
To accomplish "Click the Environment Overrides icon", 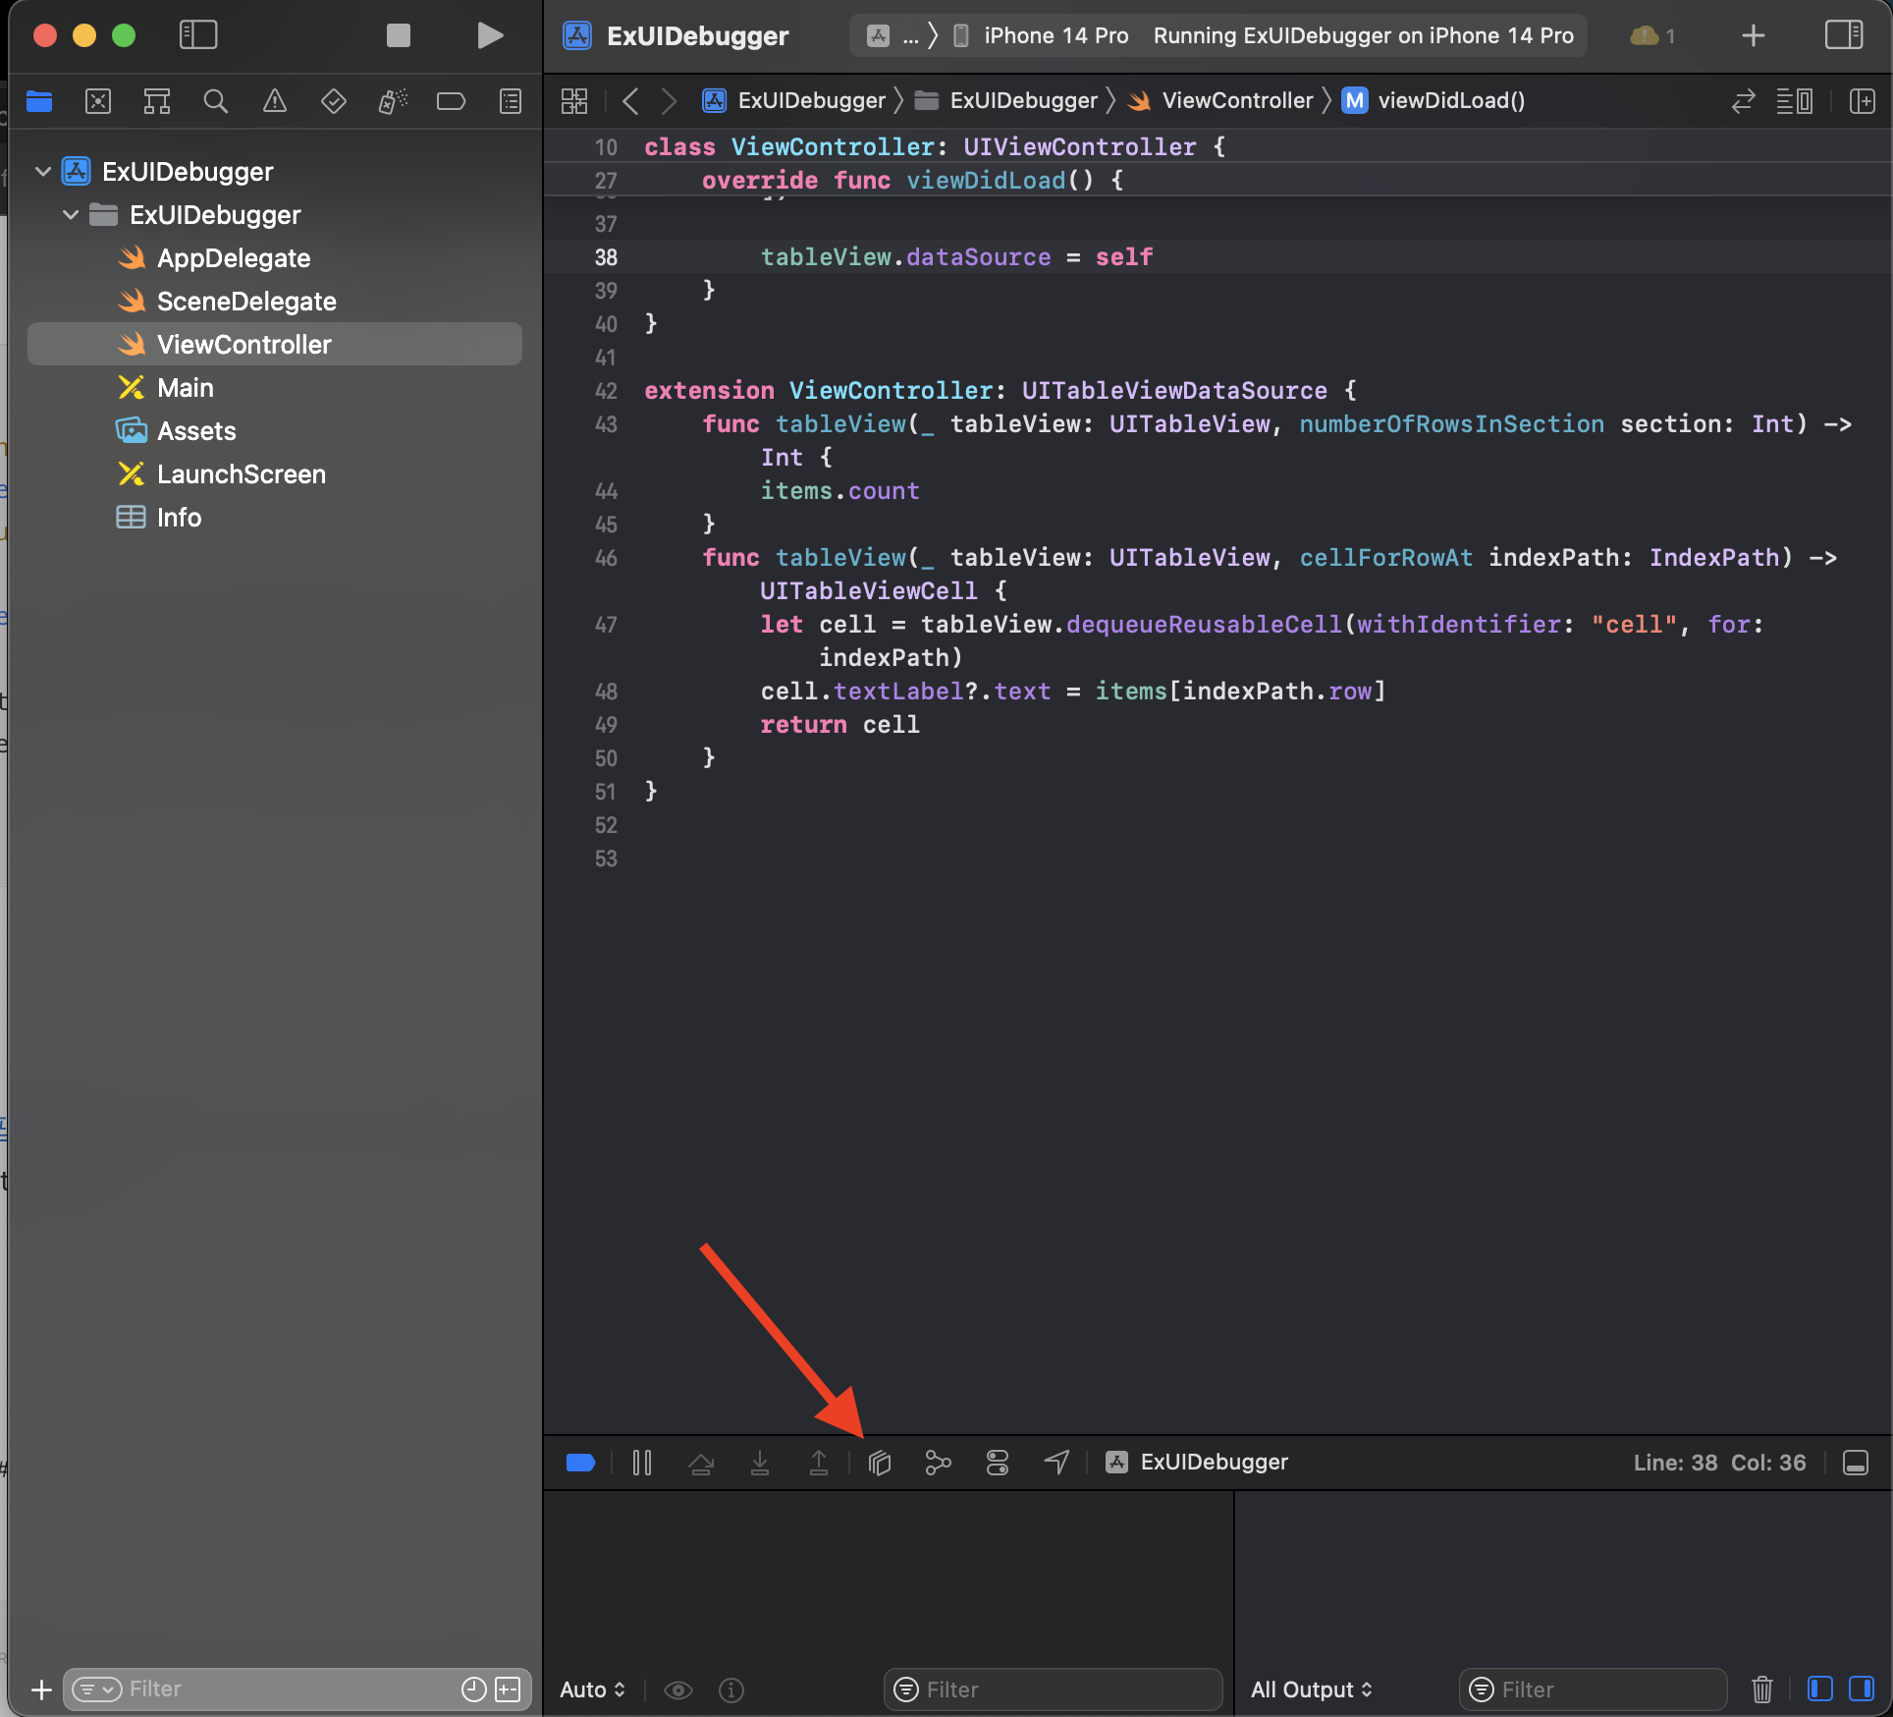I will [x=997, y=1463].
